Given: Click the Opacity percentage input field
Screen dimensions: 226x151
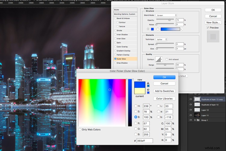Looking at the screenshot, I should (x=180, y=20).
